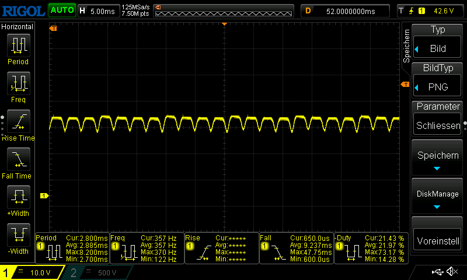Viewport: 467px width, 280px height.
Task: Click the T trigger label badge
Action: pyautogui.click(x=401, y=11)
